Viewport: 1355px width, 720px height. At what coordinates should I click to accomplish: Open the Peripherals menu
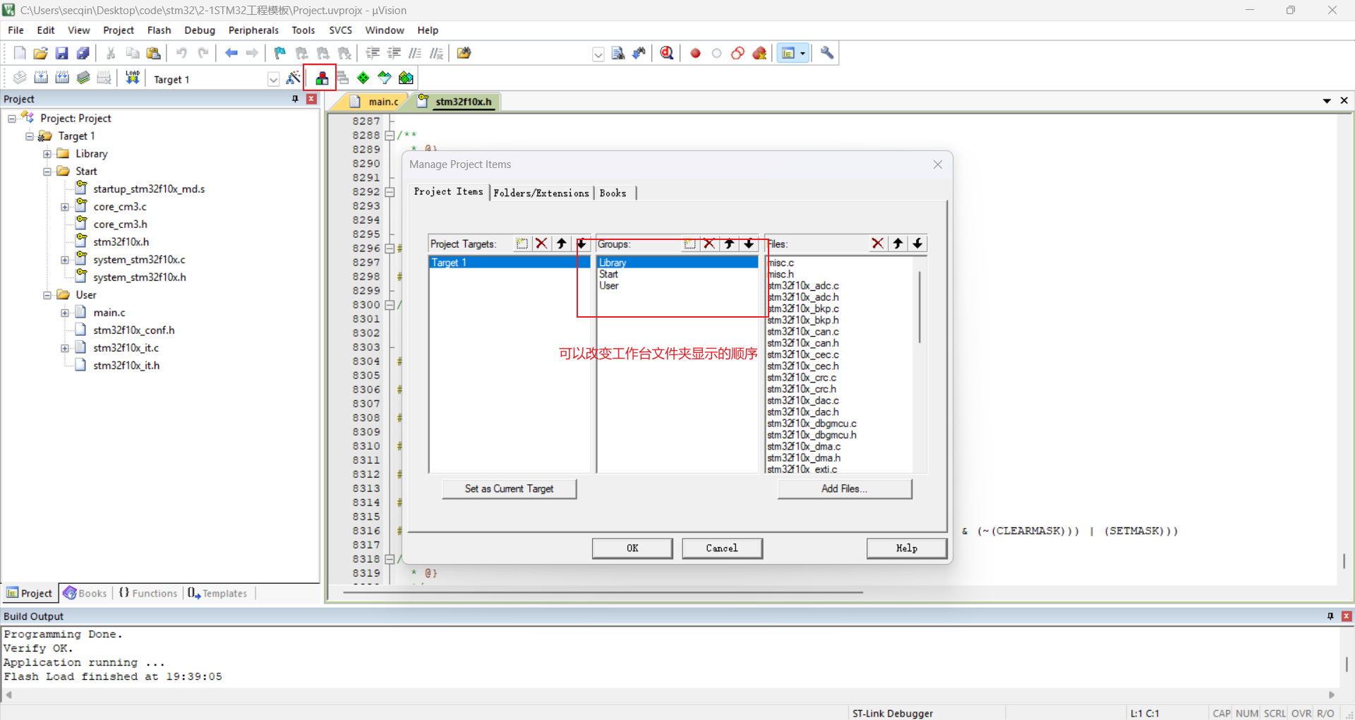[253, 30]
